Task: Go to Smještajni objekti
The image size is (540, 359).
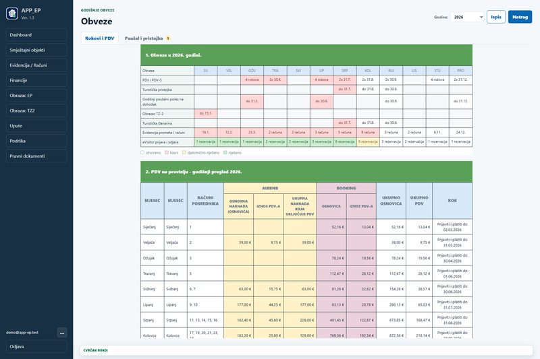Action: pyautogui.click(x=36, y=50)
